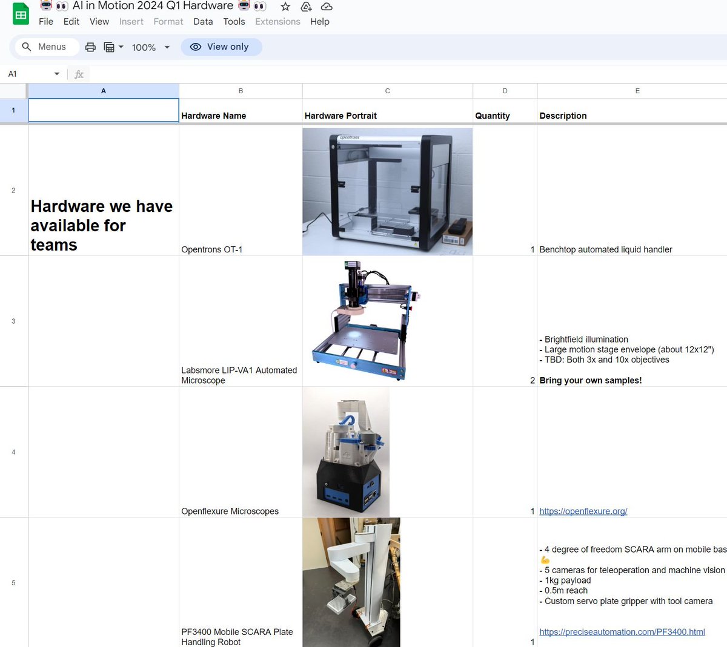Screen dimensions: 727x647
Task: Open the Insert menu
Action: pos(131,21)
